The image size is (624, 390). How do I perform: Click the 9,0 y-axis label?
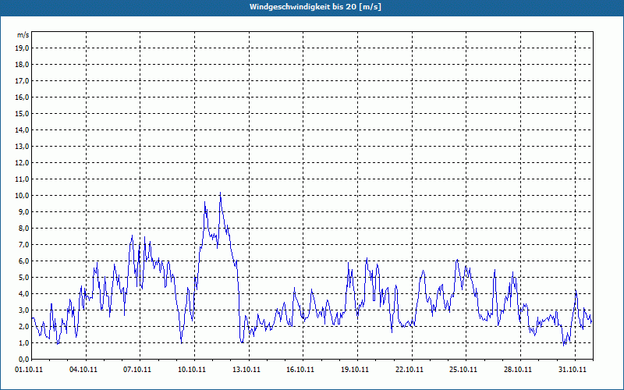(23, 211)
